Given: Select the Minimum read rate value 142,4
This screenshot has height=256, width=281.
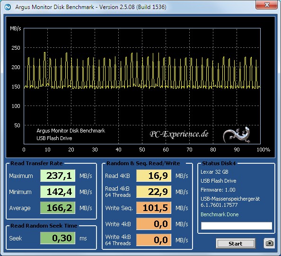Looking at the screenshot, I should (x=58, y=192).
